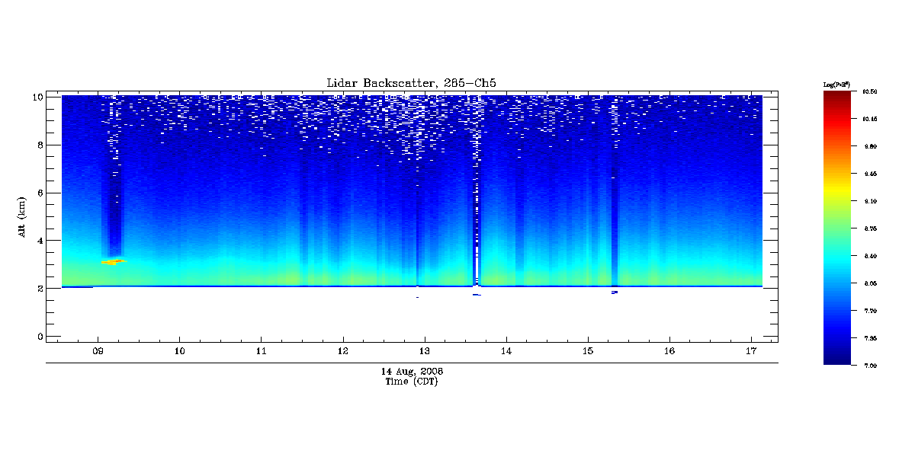Click the colorbar value '7.00'
This screenshot has height=457, width=915.
pyautogui.click(x=870, y=365)
